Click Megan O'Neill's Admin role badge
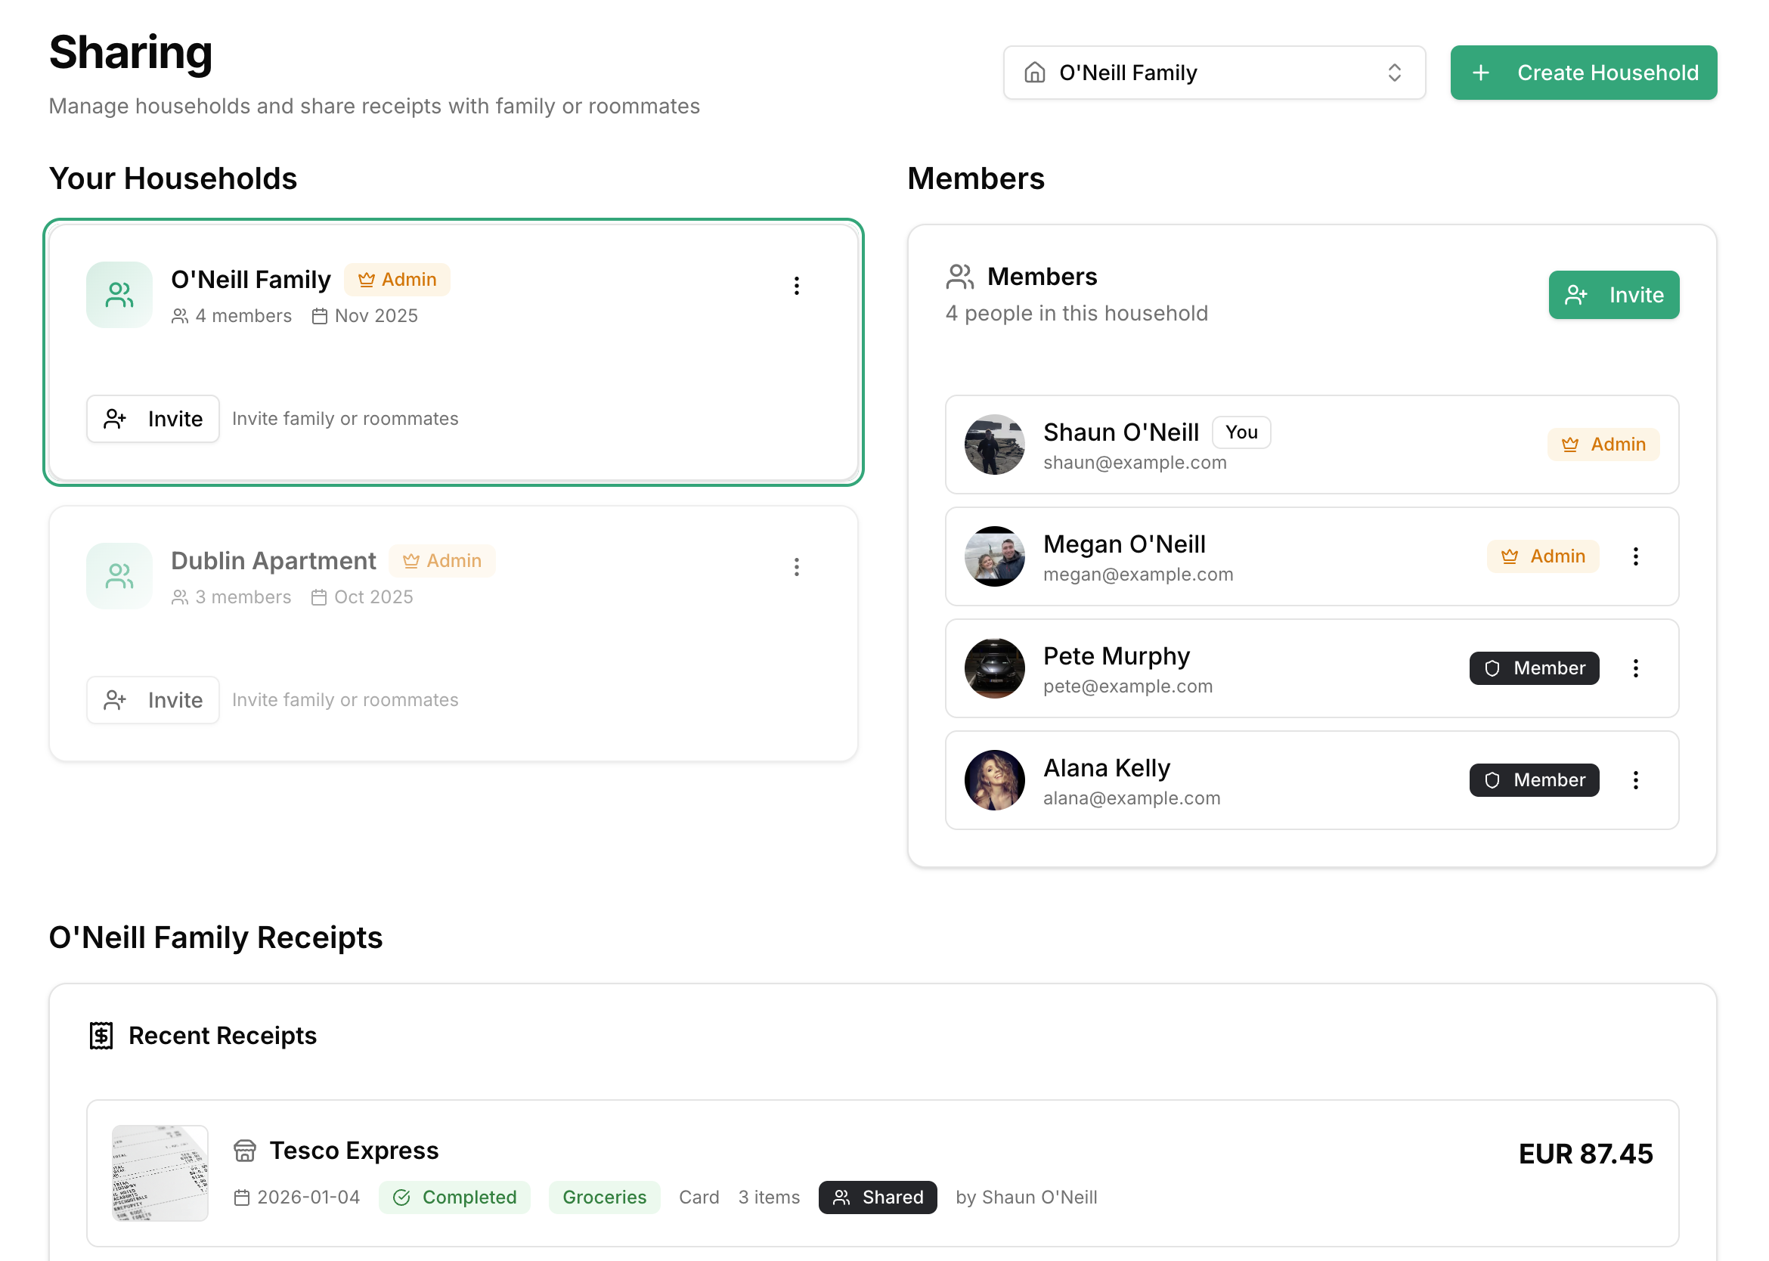This screenshot has width=1769, height=1261. pyautogui.click(x=1542, y=556)
